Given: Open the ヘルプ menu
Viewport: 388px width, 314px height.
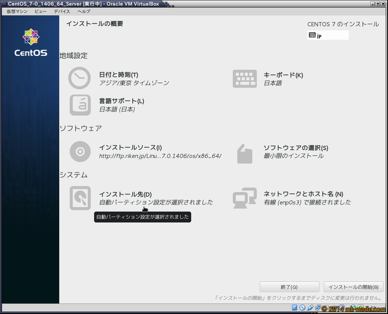Looking at the screenshot, I should coord(84,11).
